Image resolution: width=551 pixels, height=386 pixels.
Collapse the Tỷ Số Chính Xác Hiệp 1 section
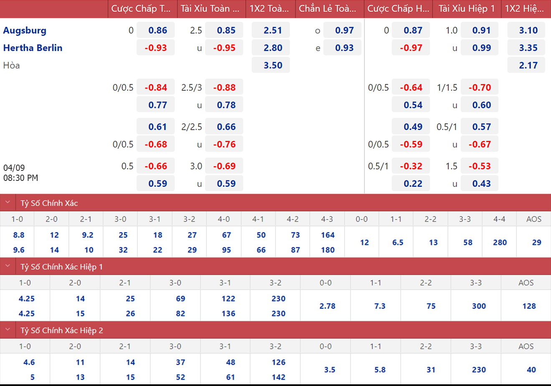pyautogui.click(x=8, y=266)
